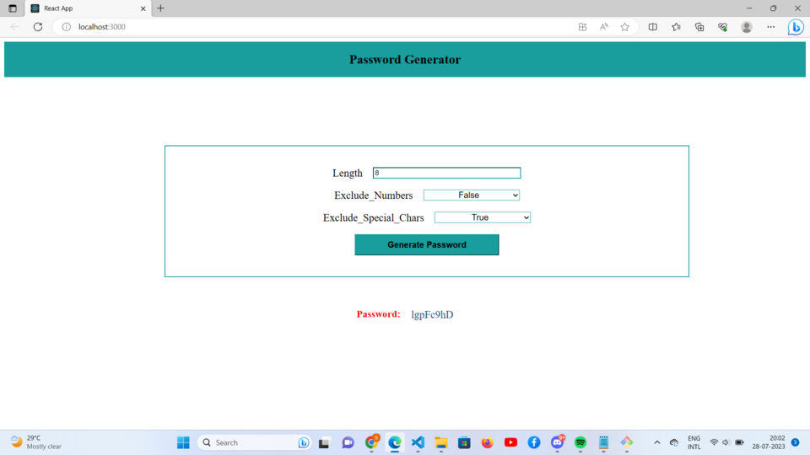Viewport: 810px width, 455px height.
Task: Open Visual Studio Code from taskbar
Action: (418, 442)
